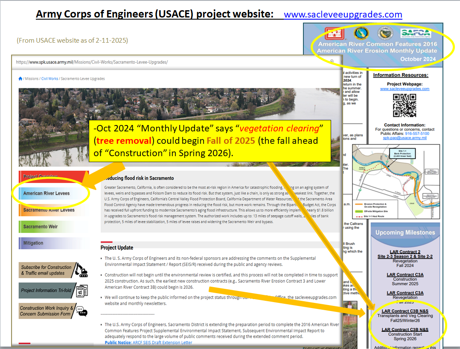The image size is (460, 349).
Task: Open the Mitigation menu item
Action: (x=54, y=243)
